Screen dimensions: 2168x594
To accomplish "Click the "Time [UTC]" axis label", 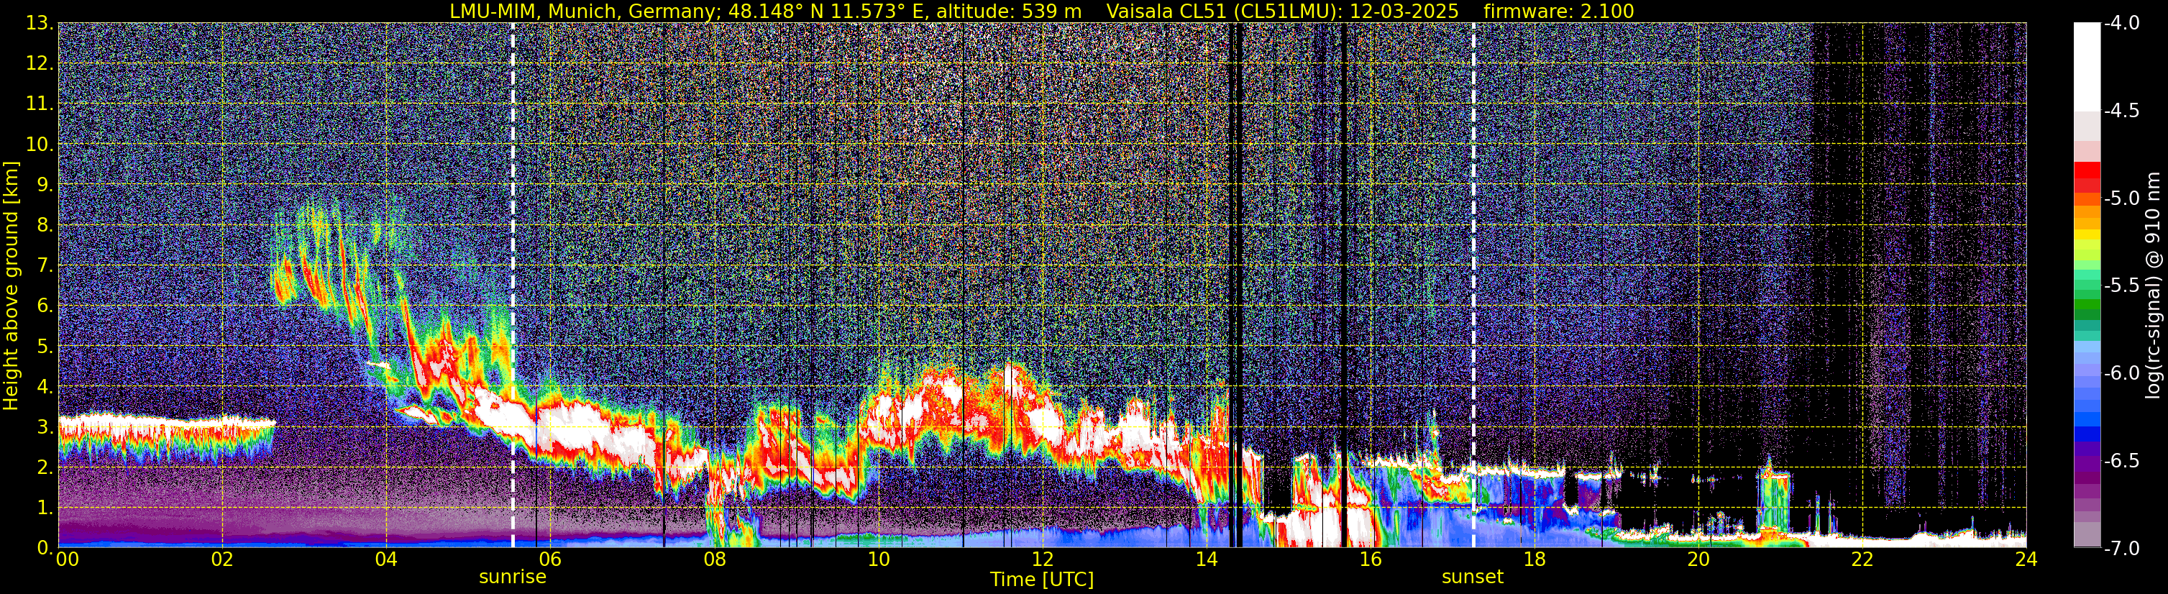I will [x=1042, y=580].
